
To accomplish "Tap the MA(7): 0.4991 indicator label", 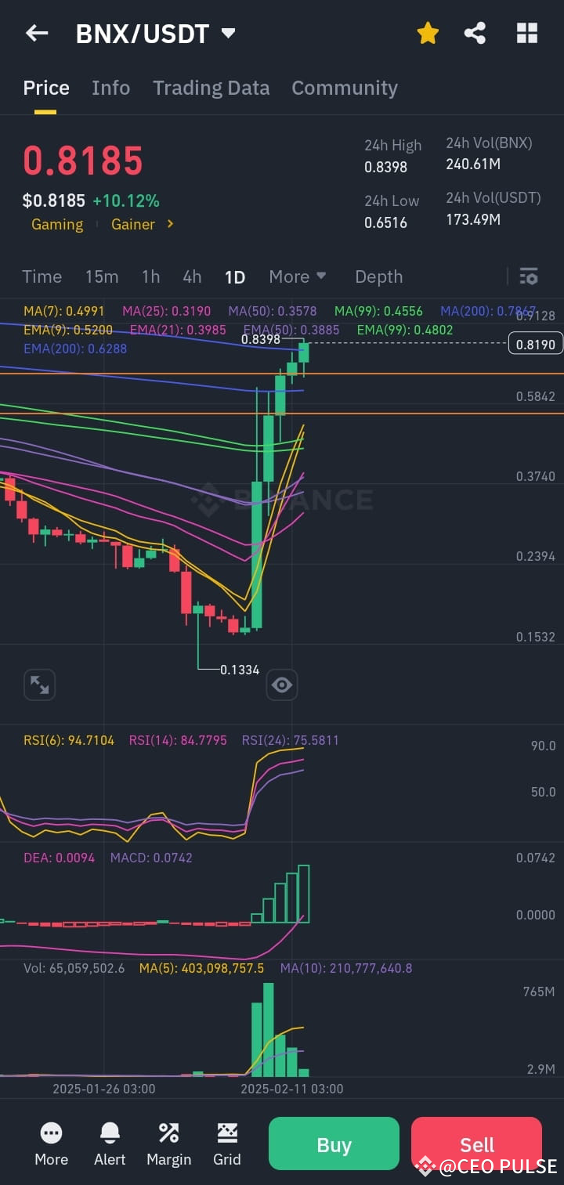I will point(64,311).
